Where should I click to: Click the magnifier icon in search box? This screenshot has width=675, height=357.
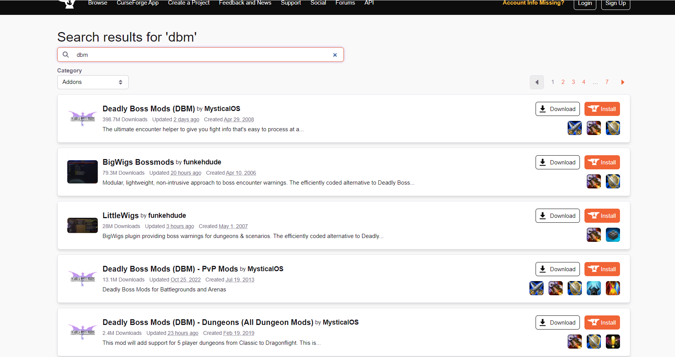click(x=66, y=55)
